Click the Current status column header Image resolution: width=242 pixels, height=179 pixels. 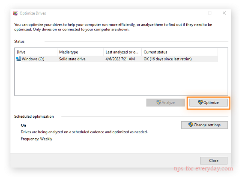tap(179, 52)
